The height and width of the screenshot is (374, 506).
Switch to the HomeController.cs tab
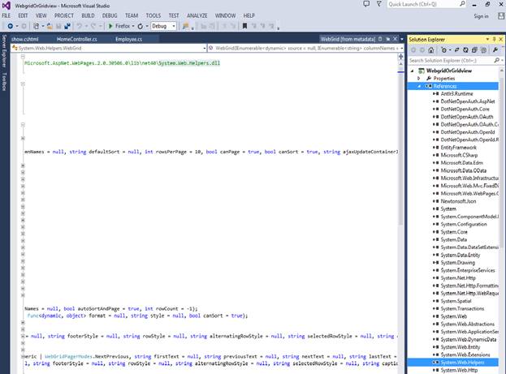pos(76,38)
